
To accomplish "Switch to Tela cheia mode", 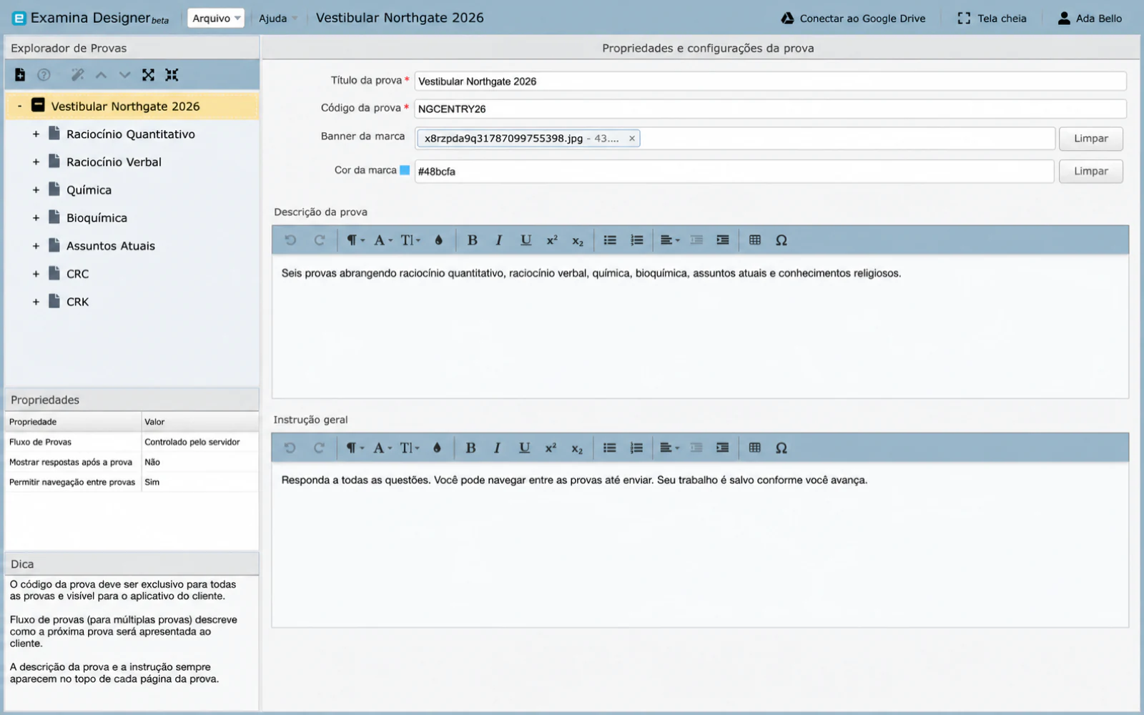I will coord(992,18).
